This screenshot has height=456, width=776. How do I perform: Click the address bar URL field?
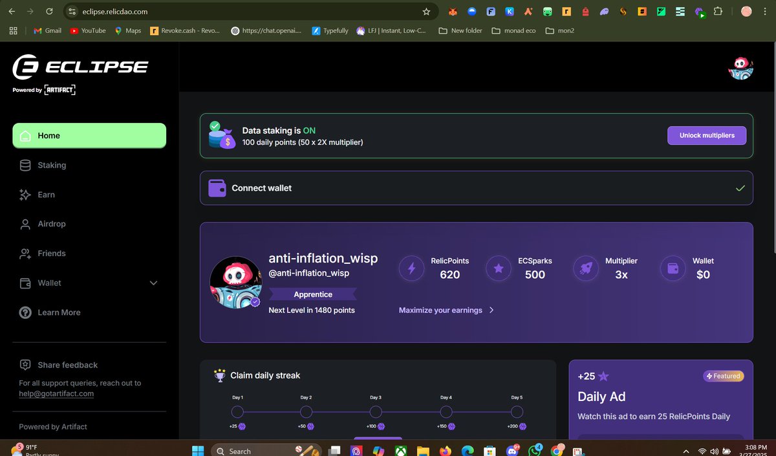pyautogui.click(x=252, y=12)
